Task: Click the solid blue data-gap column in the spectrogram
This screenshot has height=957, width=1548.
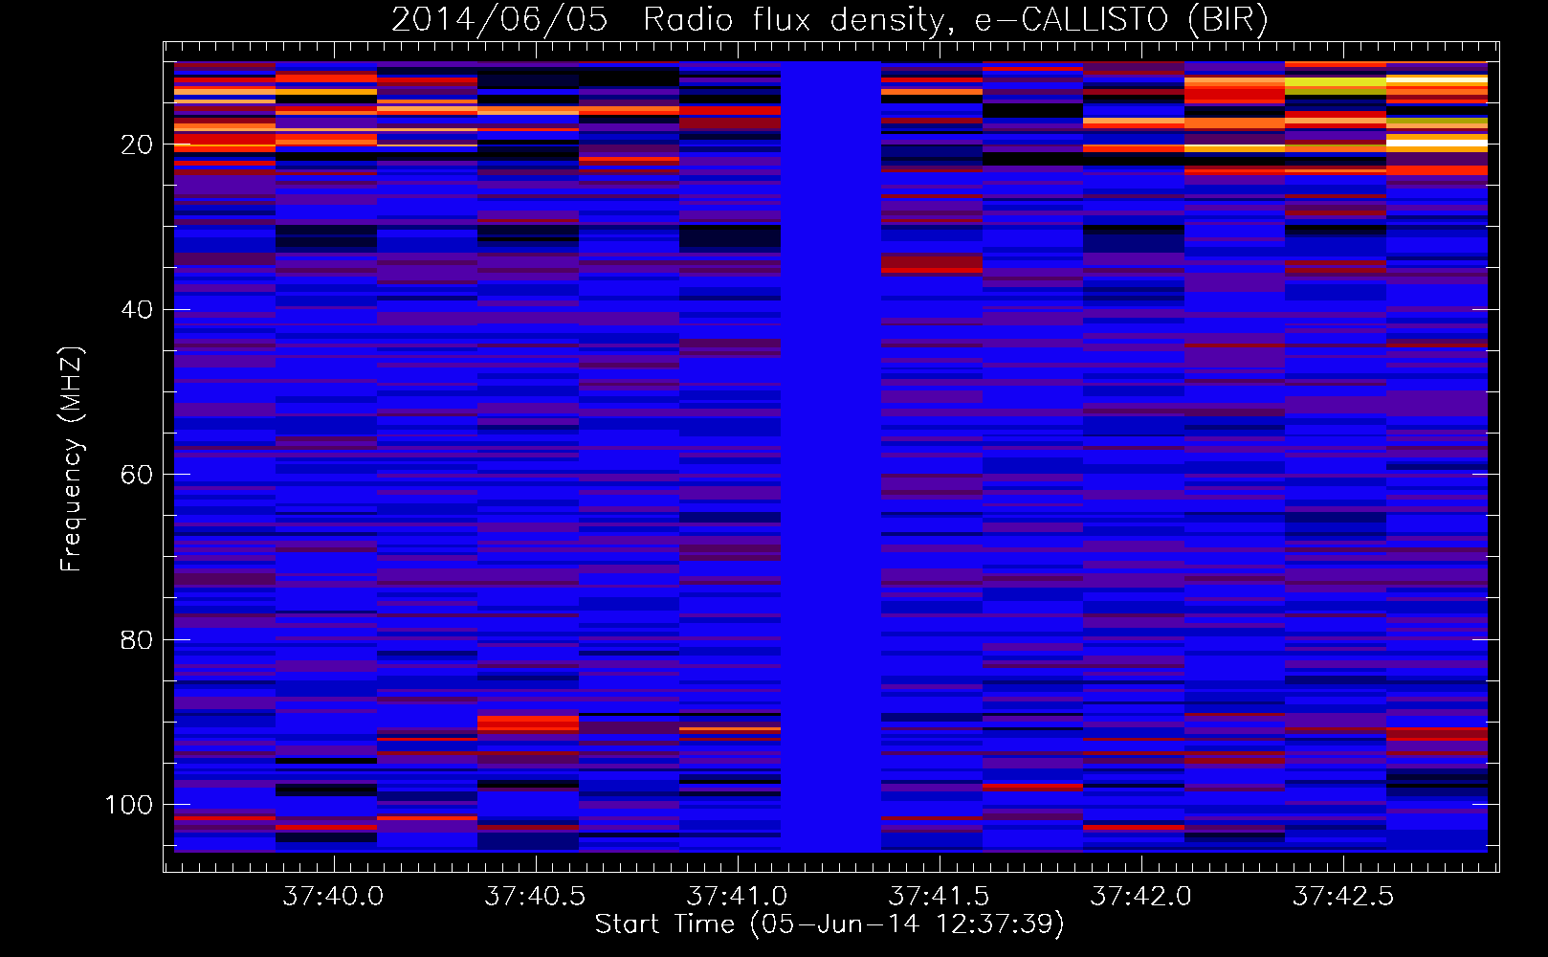Action: tap(830, 456)
